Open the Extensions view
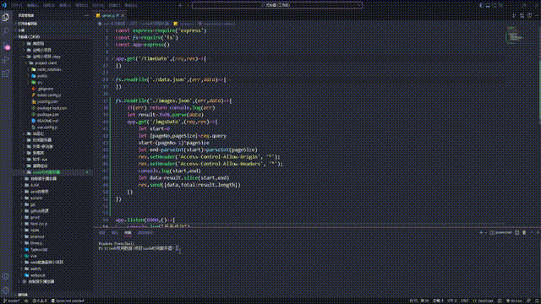Screen dimensions: 541x304 pos(6,73)
